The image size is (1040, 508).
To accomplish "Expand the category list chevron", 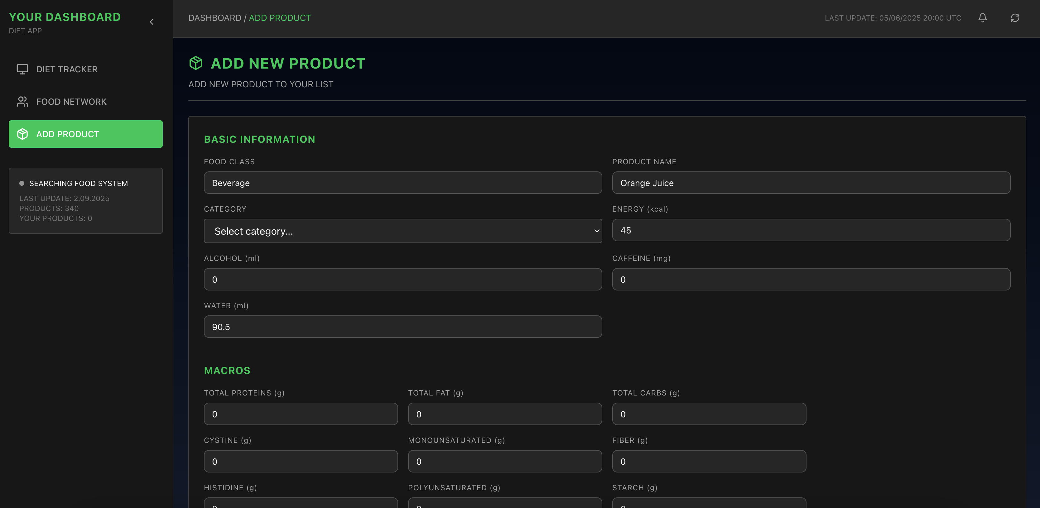I will coord(597,231).
